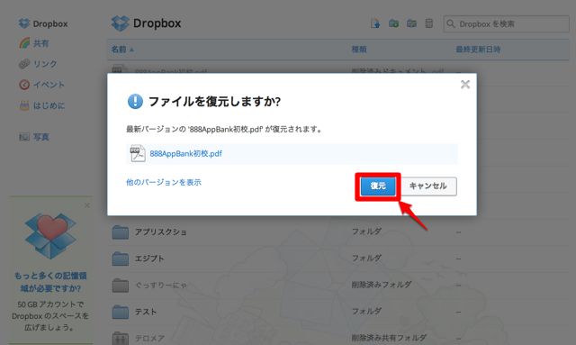576x345 pixels.
Task: Open 他のバージョンを表示 link
Action: [164, 182]
